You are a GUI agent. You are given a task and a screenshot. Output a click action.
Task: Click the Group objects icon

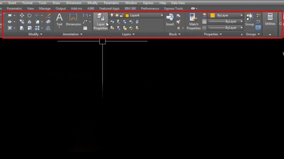(249, 20)
